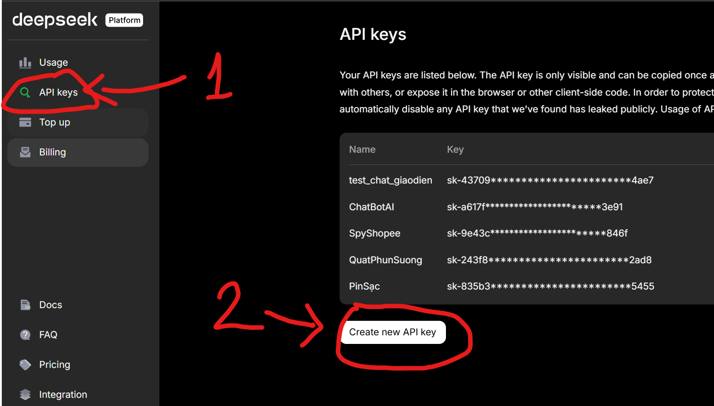Click the Billing receipt icon
Viewport: 714px width, 406px height.
(x=25, y=152)
